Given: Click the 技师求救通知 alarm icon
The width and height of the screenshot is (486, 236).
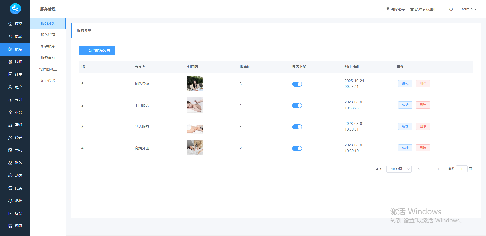Looking at the screenshot, I should click(412, 9).
